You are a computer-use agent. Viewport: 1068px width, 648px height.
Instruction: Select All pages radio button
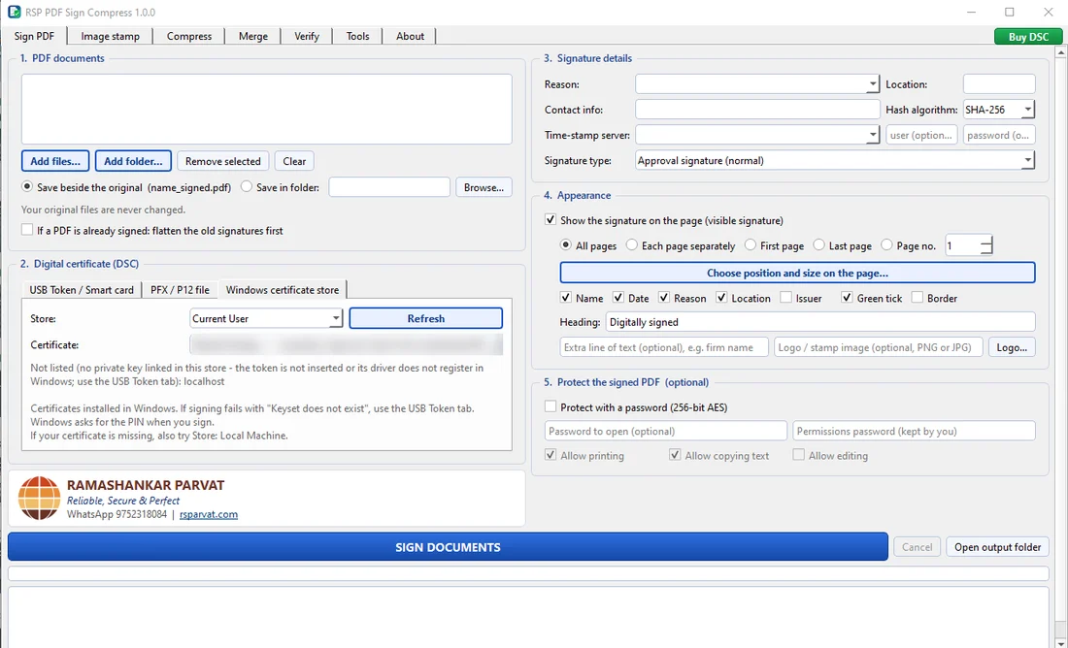click(x=565, y=245)
